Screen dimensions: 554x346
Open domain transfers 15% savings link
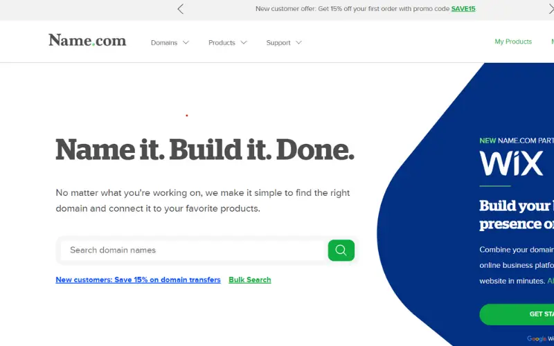[138, 280]
